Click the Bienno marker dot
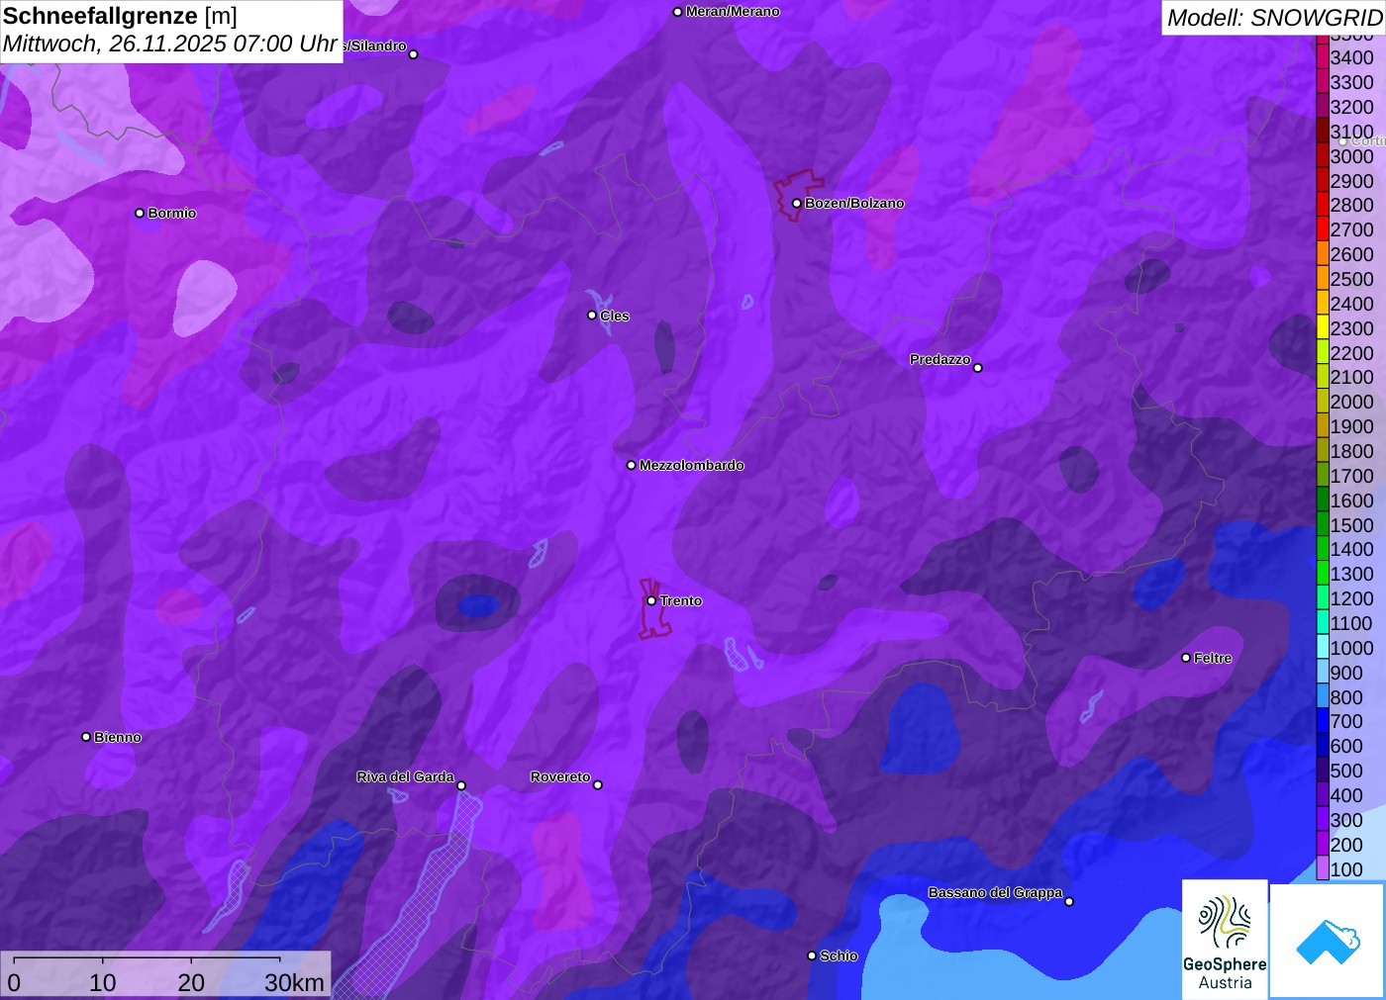This screenshot has height=1000, width=1386. click(x=86, y=737)
